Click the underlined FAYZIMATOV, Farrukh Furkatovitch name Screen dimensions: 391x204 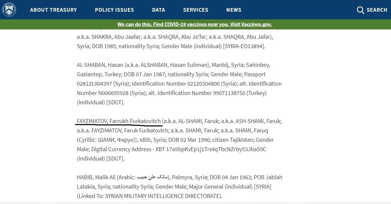[x=119, y=121]
